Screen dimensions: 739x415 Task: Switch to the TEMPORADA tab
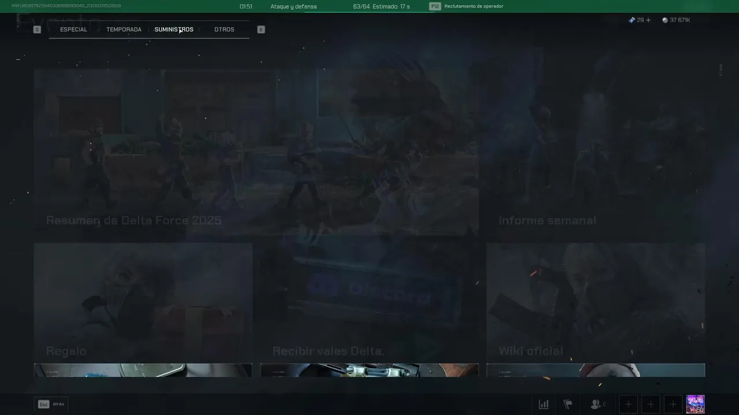point(124,29)
